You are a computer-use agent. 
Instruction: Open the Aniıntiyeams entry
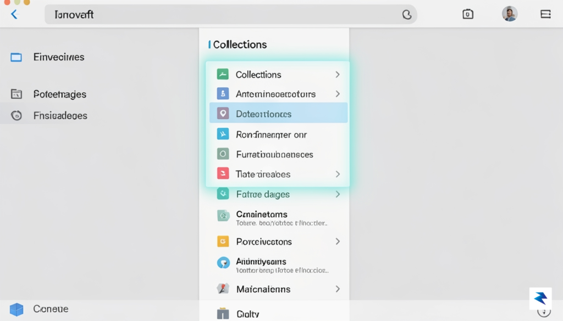click(x=278, y=266)
